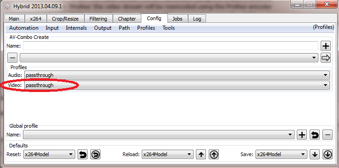The height and width of the screenshot is (168, 339).
Task: Open the Profiles config section
Action: point(146,28)
